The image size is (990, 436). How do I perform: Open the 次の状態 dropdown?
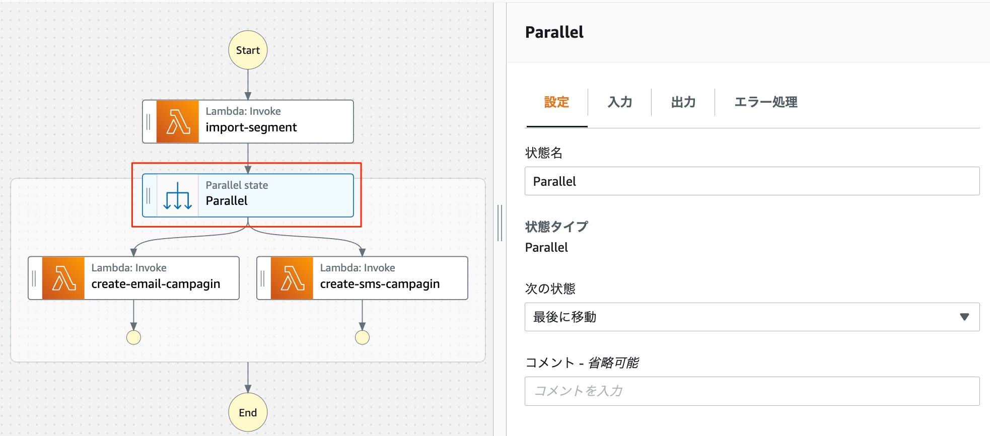(x=752, y=317)
